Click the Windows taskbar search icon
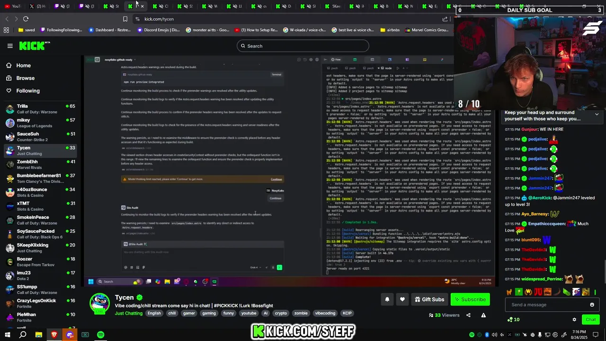606x341 pixels. pyautogui.click(x=23, y=335)
